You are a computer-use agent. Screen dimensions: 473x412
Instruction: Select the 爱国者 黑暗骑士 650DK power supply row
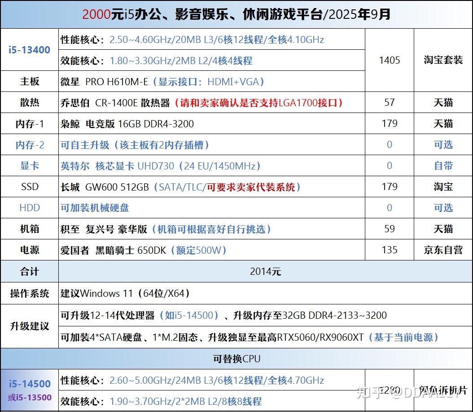236,250
